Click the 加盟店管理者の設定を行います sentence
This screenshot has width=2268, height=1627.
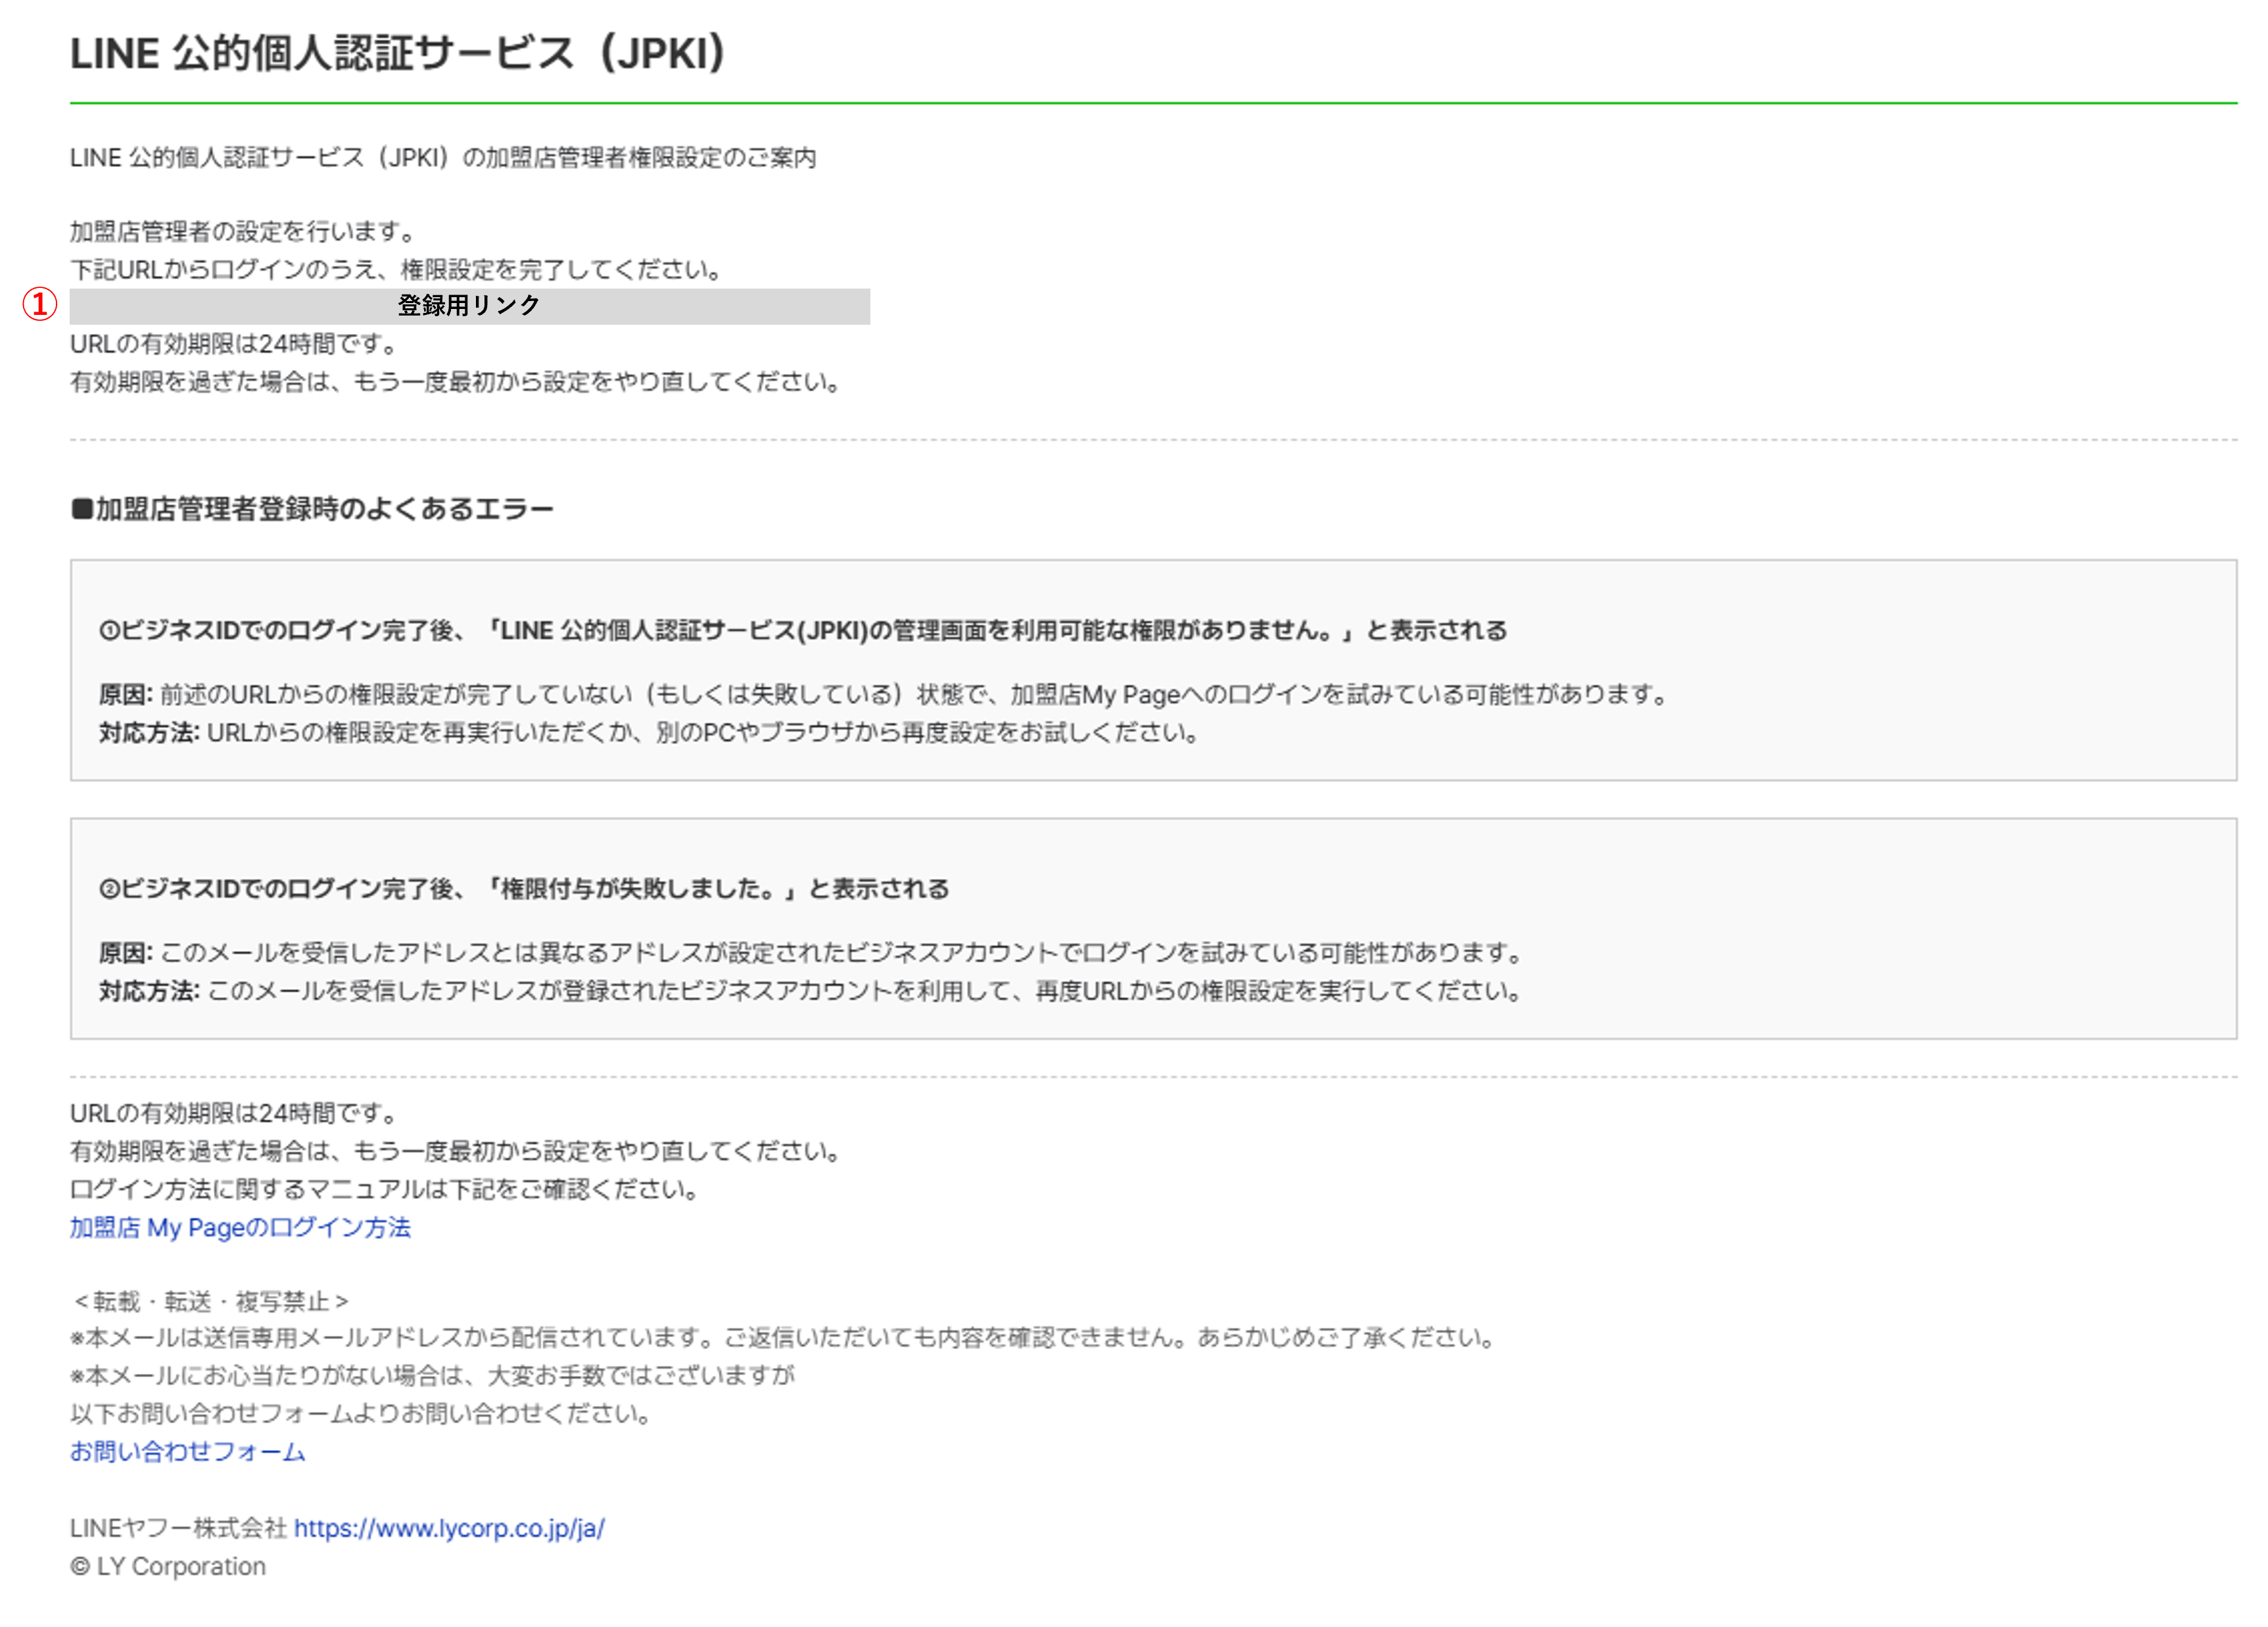[243, 232]
